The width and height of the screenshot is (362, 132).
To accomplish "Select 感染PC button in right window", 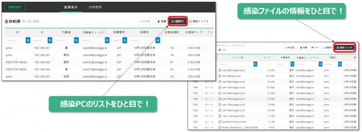I will pyautogui.click(x=327, y=47).
